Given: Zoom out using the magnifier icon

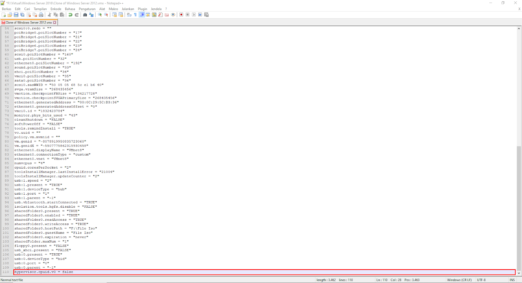Looking at the screenshot, I should (x=106, y=15).
